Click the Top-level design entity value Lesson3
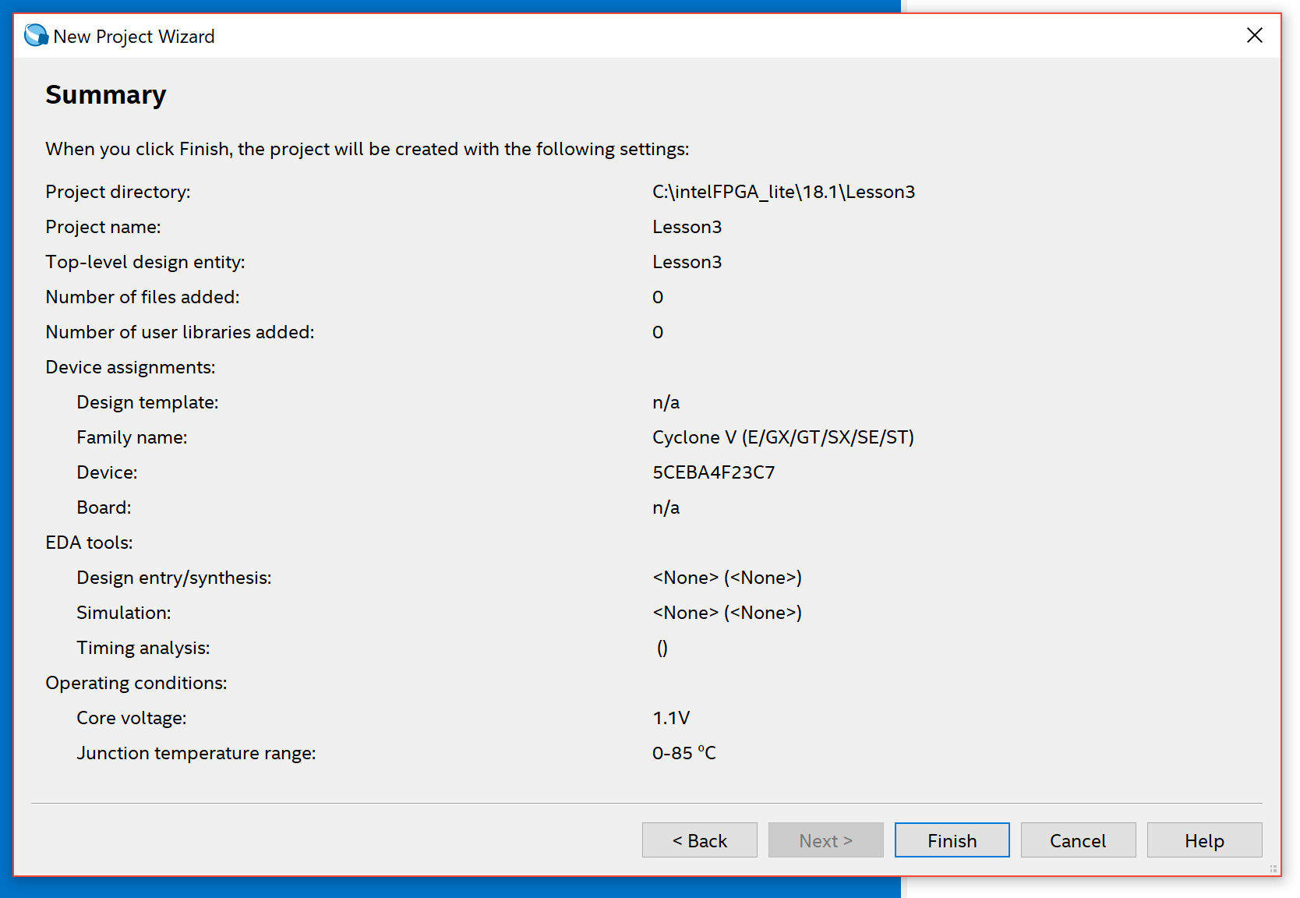This screenshot has width=1300, height=898. tap(687, 262)
